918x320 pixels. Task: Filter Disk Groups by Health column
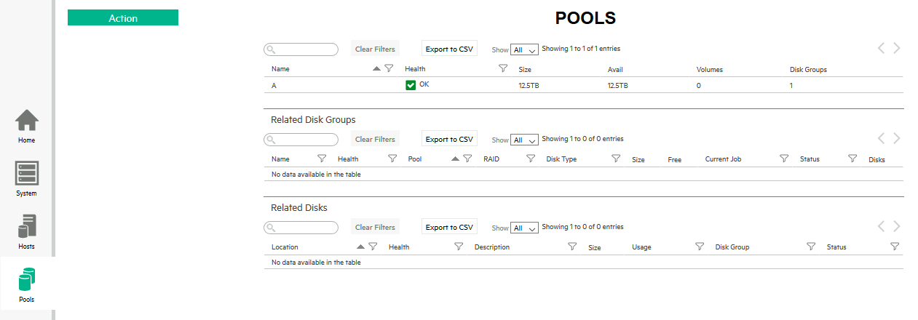(392, 158)
